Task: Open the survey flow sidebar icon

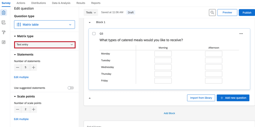Action: click(4, 23)
